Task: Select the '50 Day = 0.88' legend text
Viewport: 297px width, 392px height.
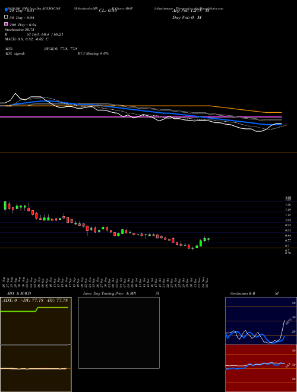Action: click(x=22, y=18)
